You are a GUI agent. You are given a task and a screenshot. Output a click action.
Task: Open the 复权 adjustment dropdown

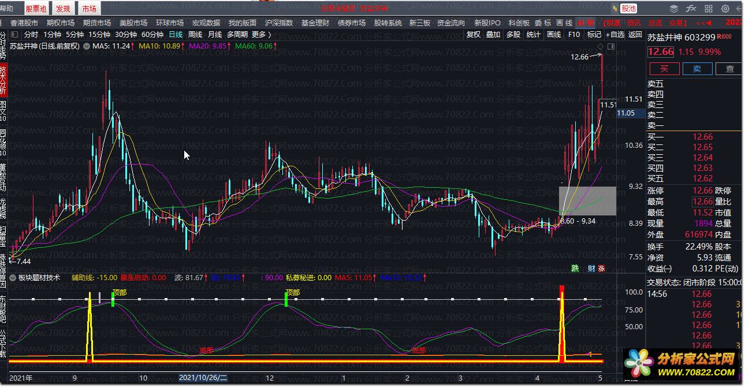coord(474,35)
